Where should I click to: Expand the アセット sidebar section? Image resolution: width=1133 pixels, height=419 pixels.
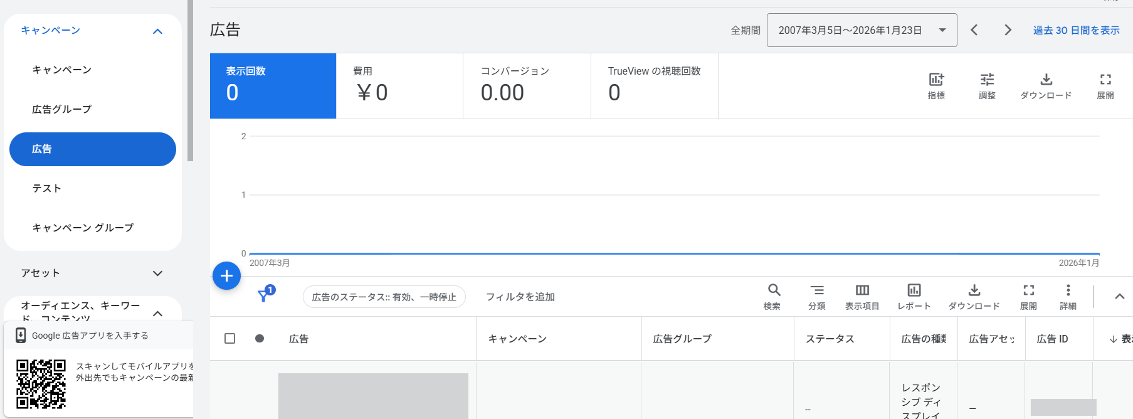click(157, 273)
